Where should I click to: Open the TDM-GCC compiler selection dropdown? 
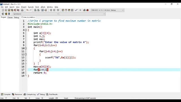(x=107, y=10)
